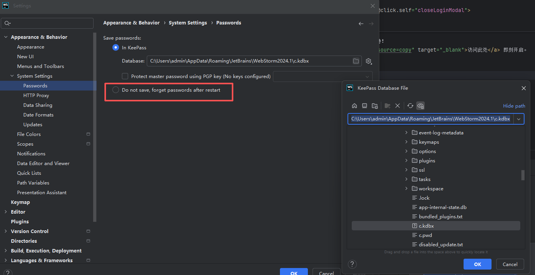
Task: Open the Keymap settings page
Action: (x=20, y=202)
